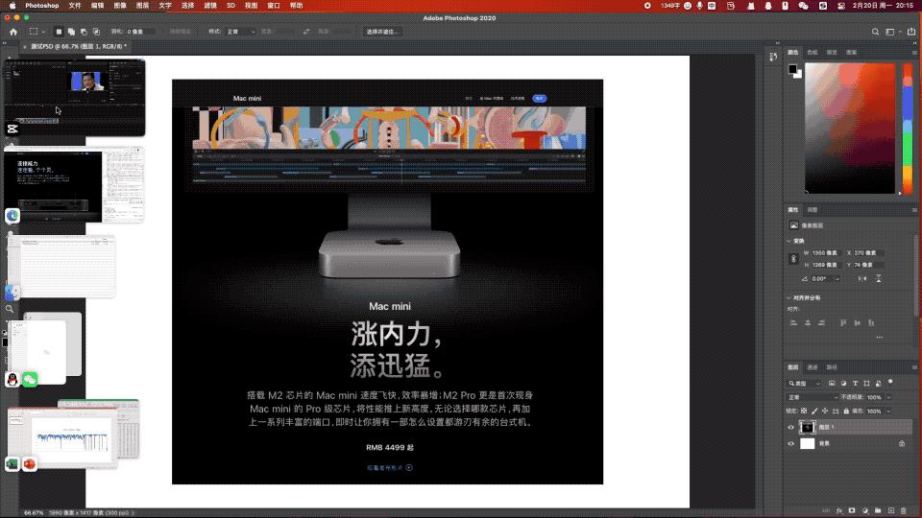The width and height of the screenshot is (922, 518).
Task: Switch to the Paths tab in Layers panel
Action: point(832,367)
